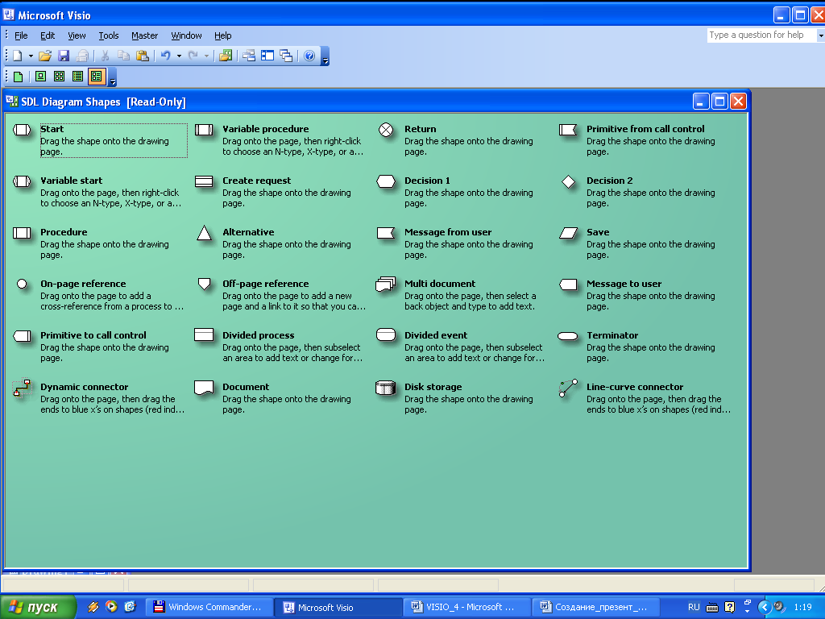Open the Master menu
The width and height of the screenshot is (825, 619).
(x=145, y=35)
